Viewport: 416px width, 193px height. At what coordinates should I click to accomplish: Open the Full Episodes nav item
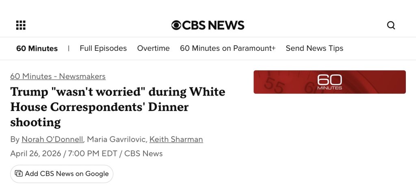click(x=103, y=48)
